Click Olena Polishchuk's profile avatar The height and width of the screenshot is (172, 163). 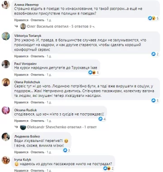click(6, 82)
